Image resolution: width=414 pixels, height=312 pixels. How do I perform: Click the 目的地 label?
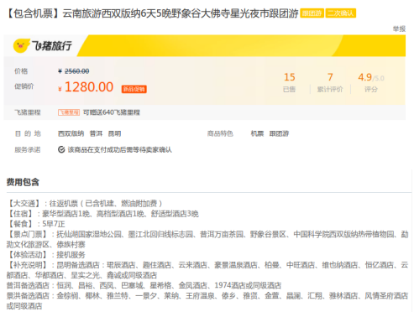28,133
